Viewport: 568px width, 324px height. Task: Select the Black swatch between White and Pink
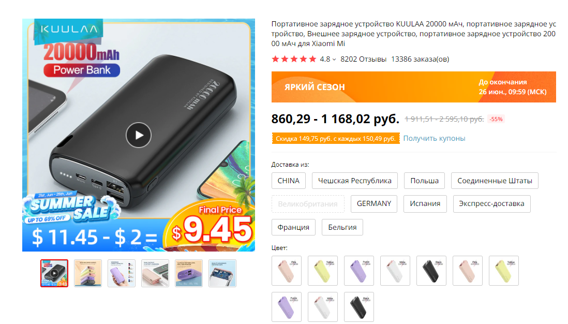tap(431, 271)
